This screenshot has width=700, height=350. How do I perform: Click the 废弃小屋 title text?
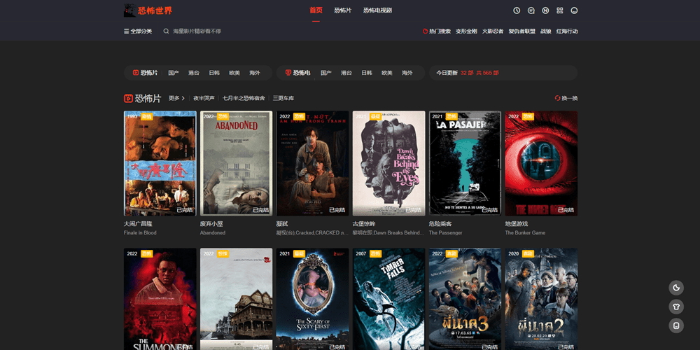coord(211,224)
